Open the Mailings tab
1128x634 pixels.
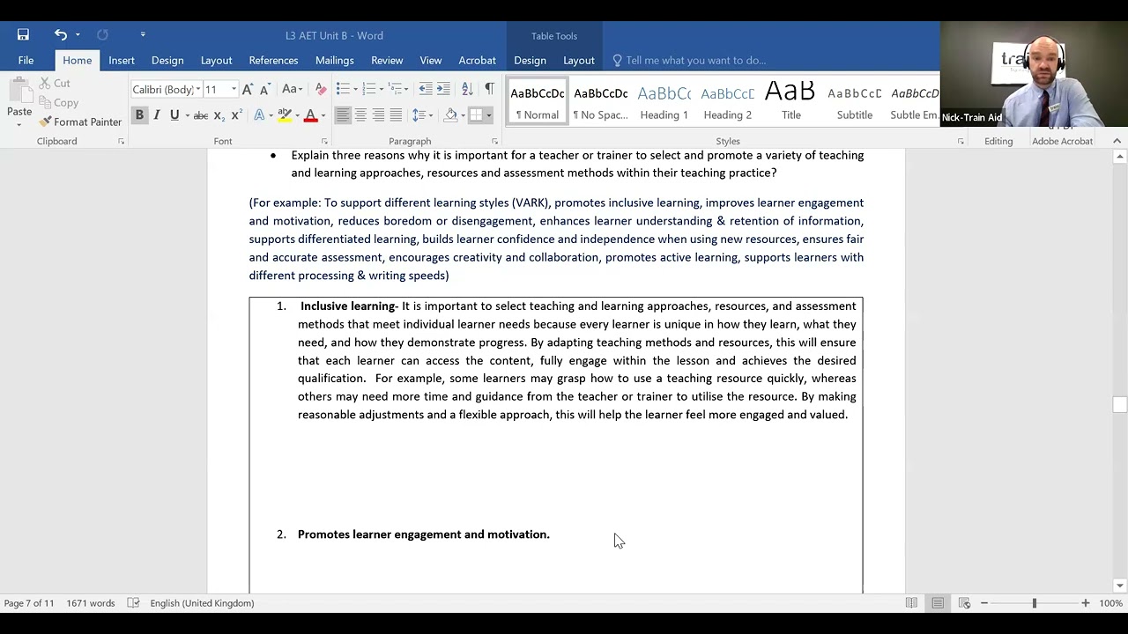[x=334, y=60]
